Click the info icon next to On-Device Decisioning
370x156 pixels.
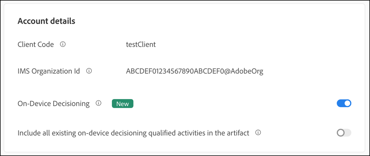(98, 103)
